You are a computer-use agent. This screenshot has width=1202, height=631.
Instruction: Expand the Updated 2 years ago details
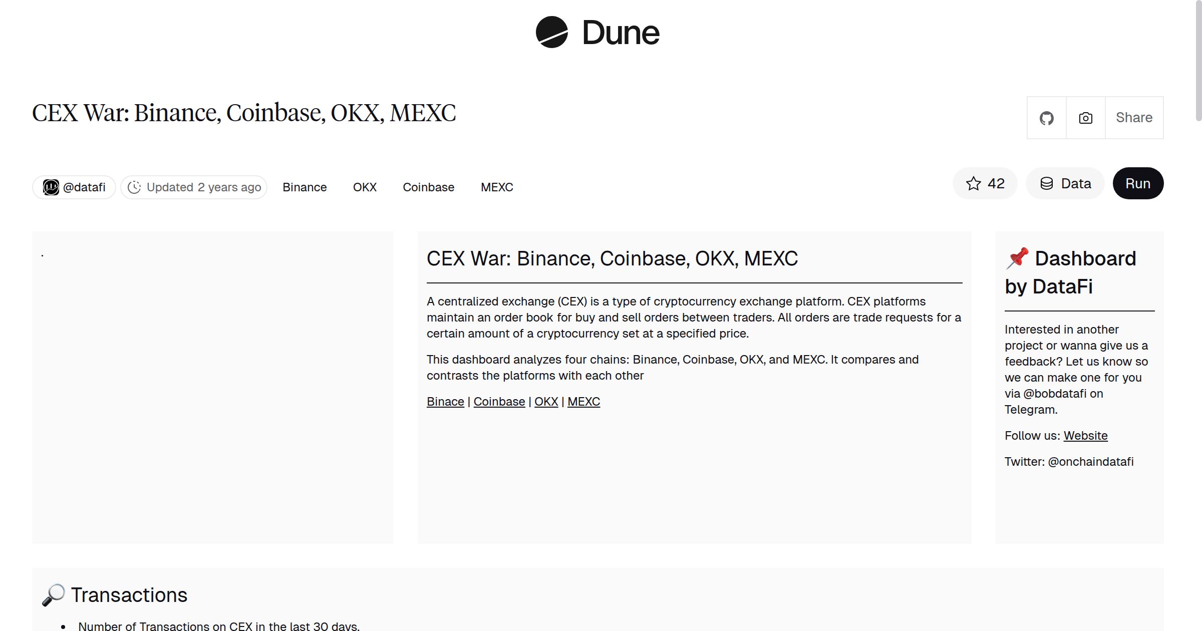(193, 187)
